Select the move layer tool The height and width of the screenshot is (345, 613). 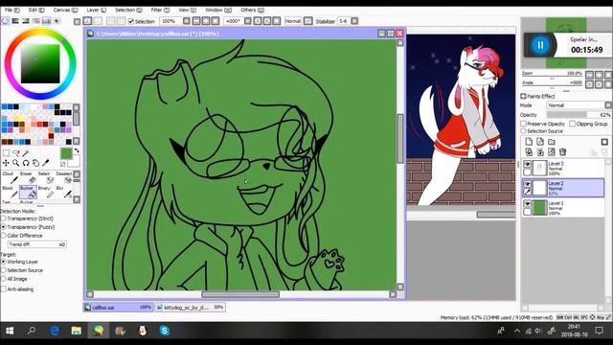point(6,163)
